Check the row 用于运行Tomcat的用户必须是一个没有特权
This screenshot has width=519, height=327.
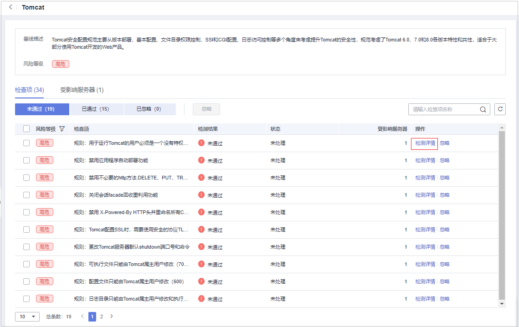click(26, 143)
